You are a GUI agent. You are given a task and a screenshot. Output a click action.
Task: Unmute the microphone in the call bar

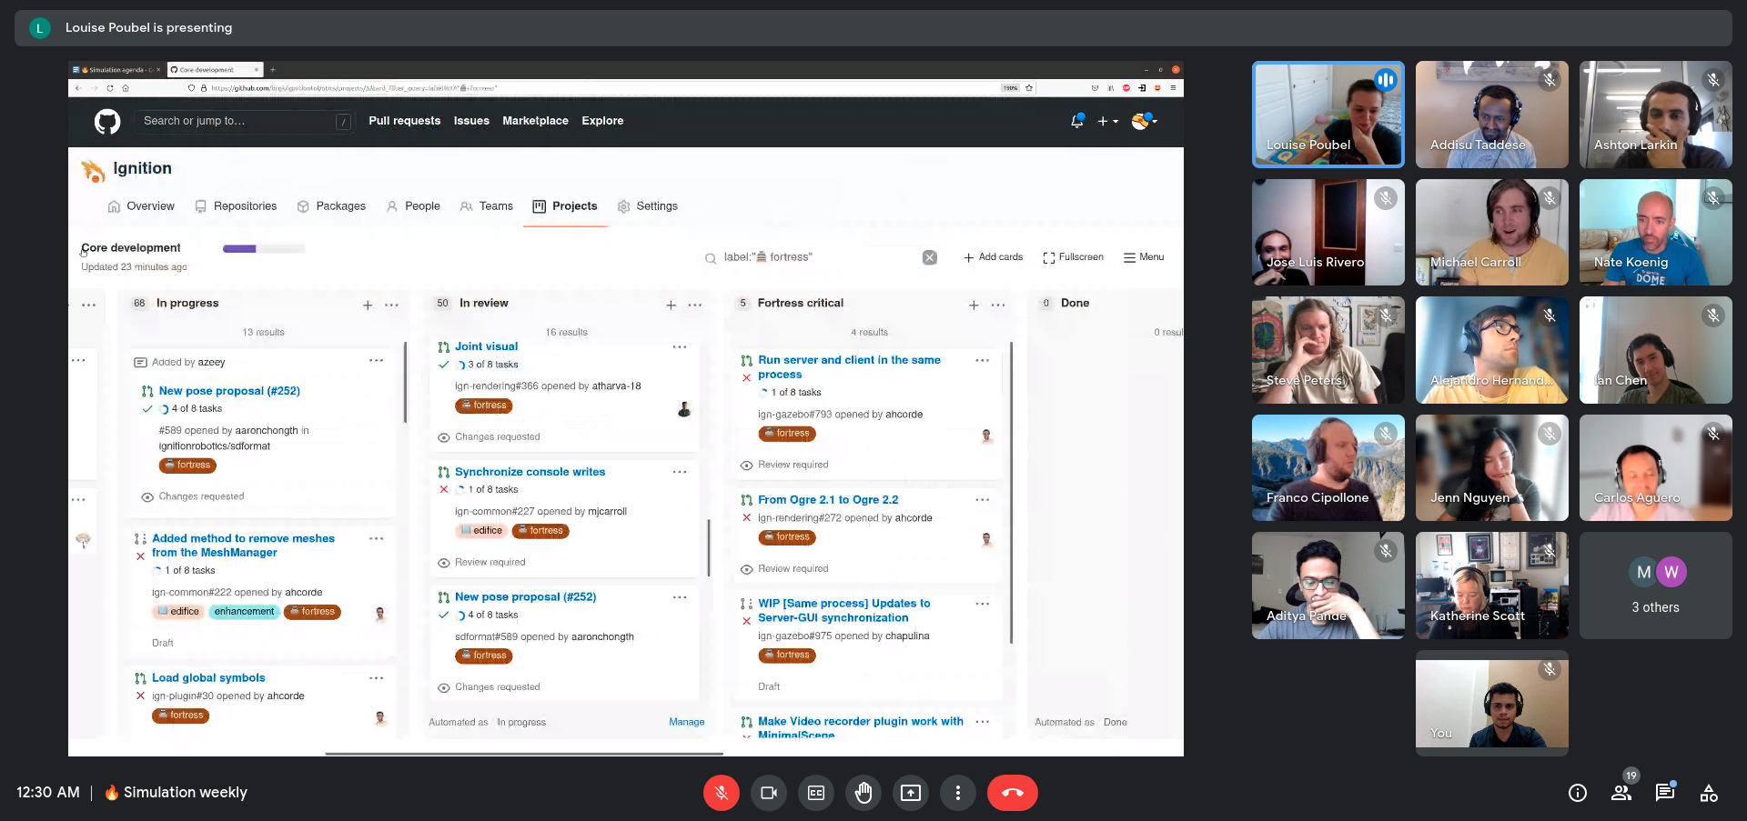tap(721, 793)
